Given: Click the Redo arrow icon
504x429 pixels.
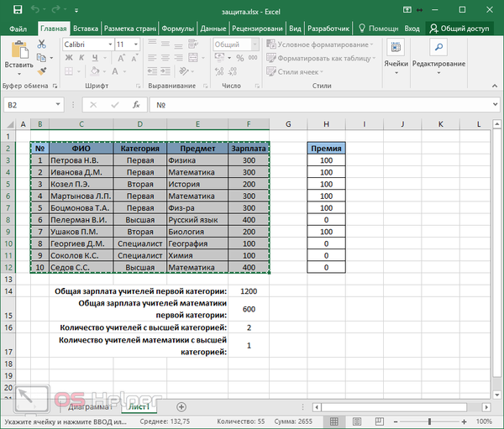Looking at the screenshot, I should click(x=55, y=10).
